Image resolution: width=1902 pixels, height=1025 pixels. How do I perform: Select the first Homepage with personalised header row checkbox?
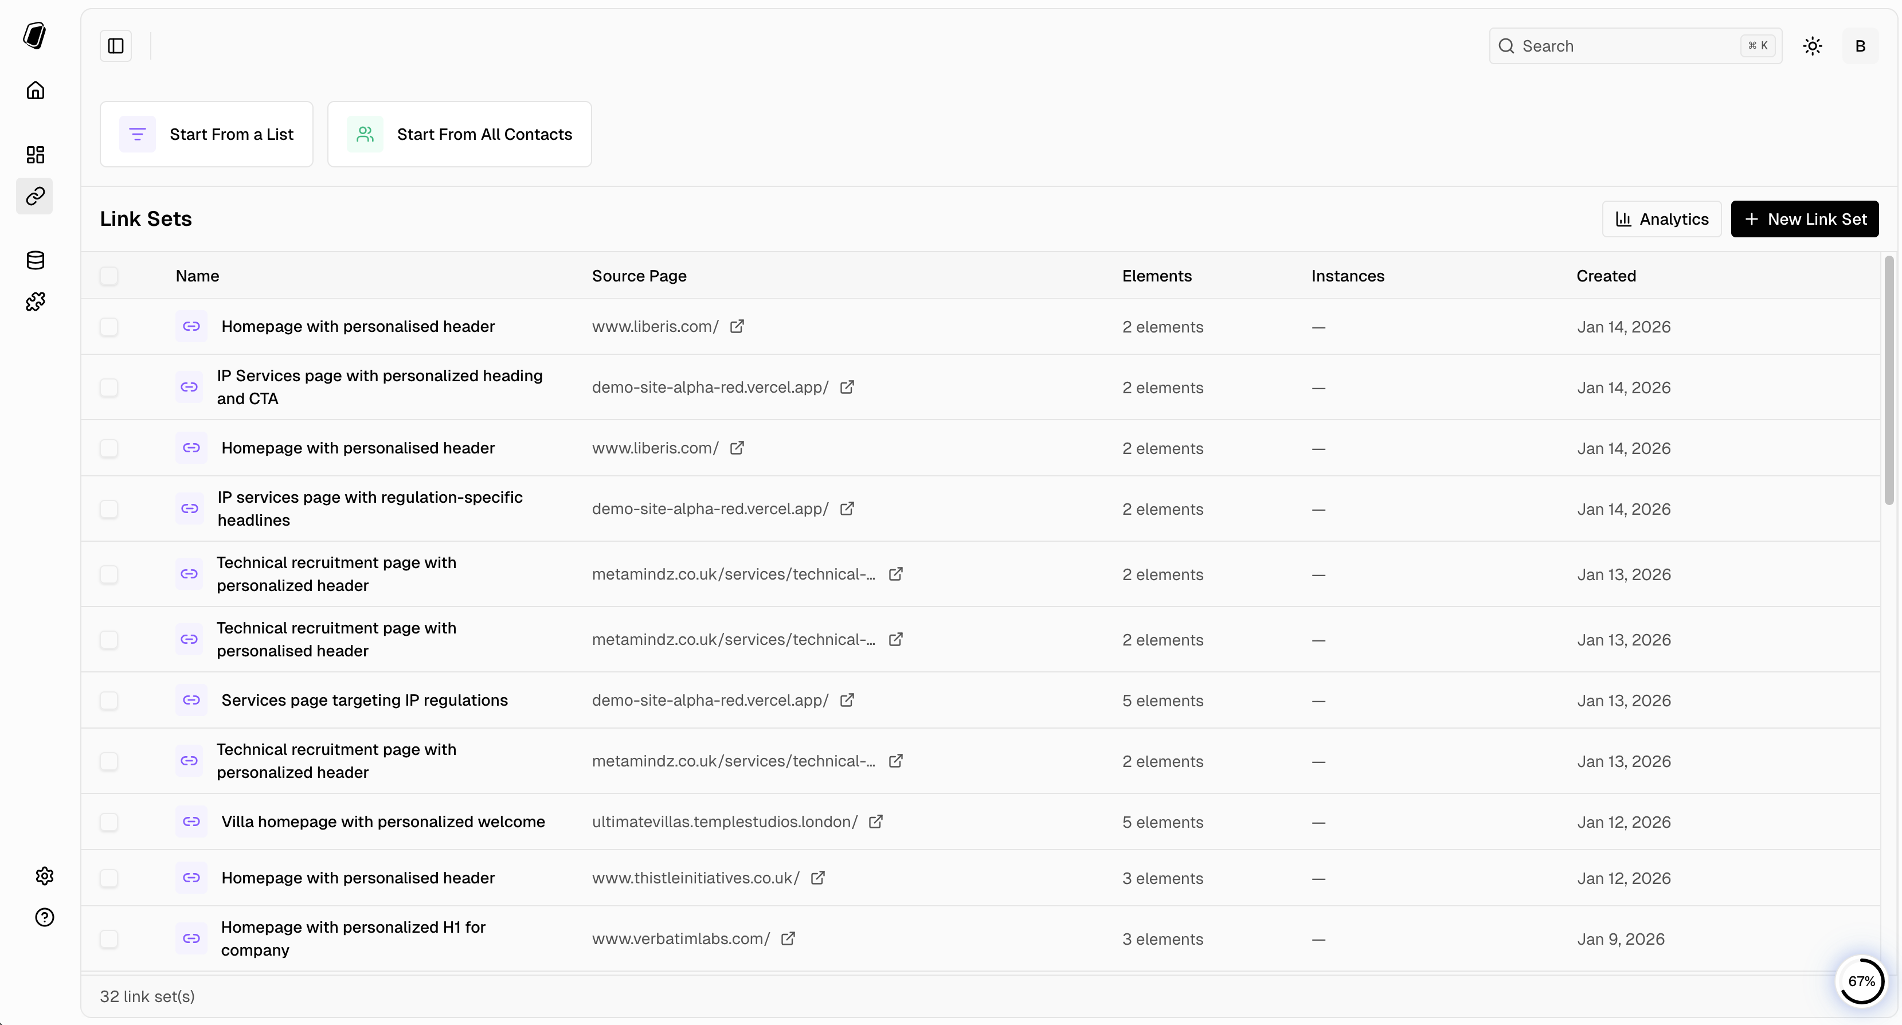click(109, 326)
